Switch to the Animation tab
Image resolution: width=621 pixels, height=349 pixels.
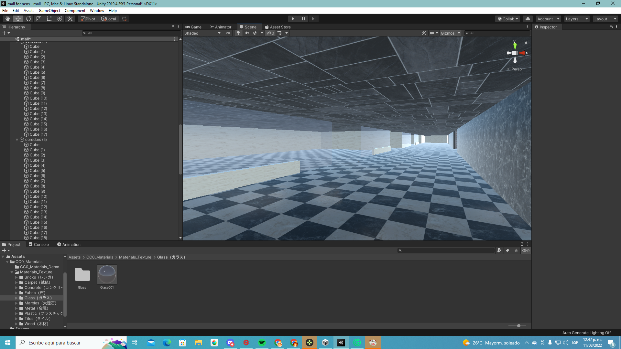[x=69, y=245]
